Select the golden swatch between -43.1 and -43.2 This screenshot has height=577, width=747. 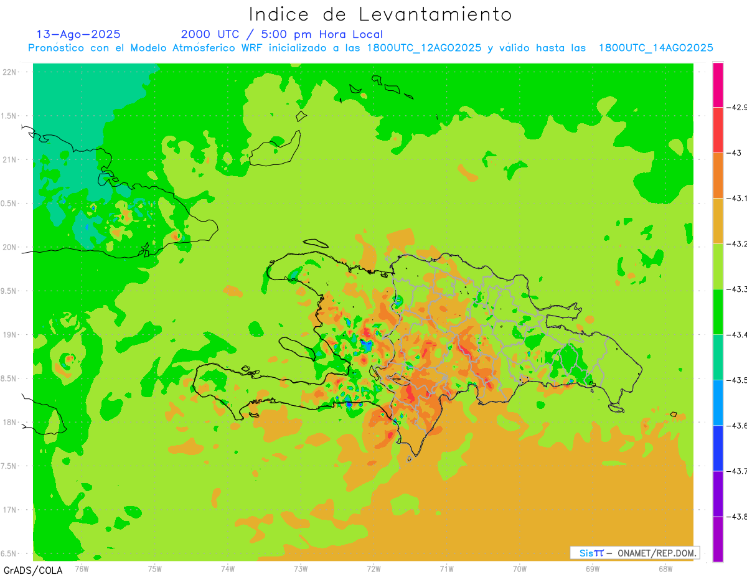point(718,220)
